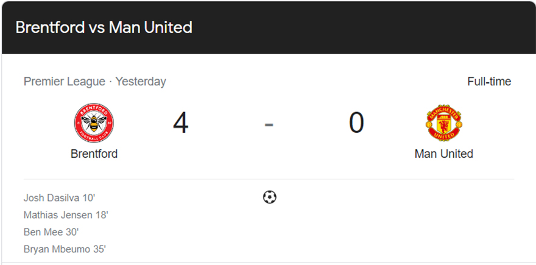The image size is (536, 265).
Task: Open the Man United team name link
Action: [x=443, y=154]
